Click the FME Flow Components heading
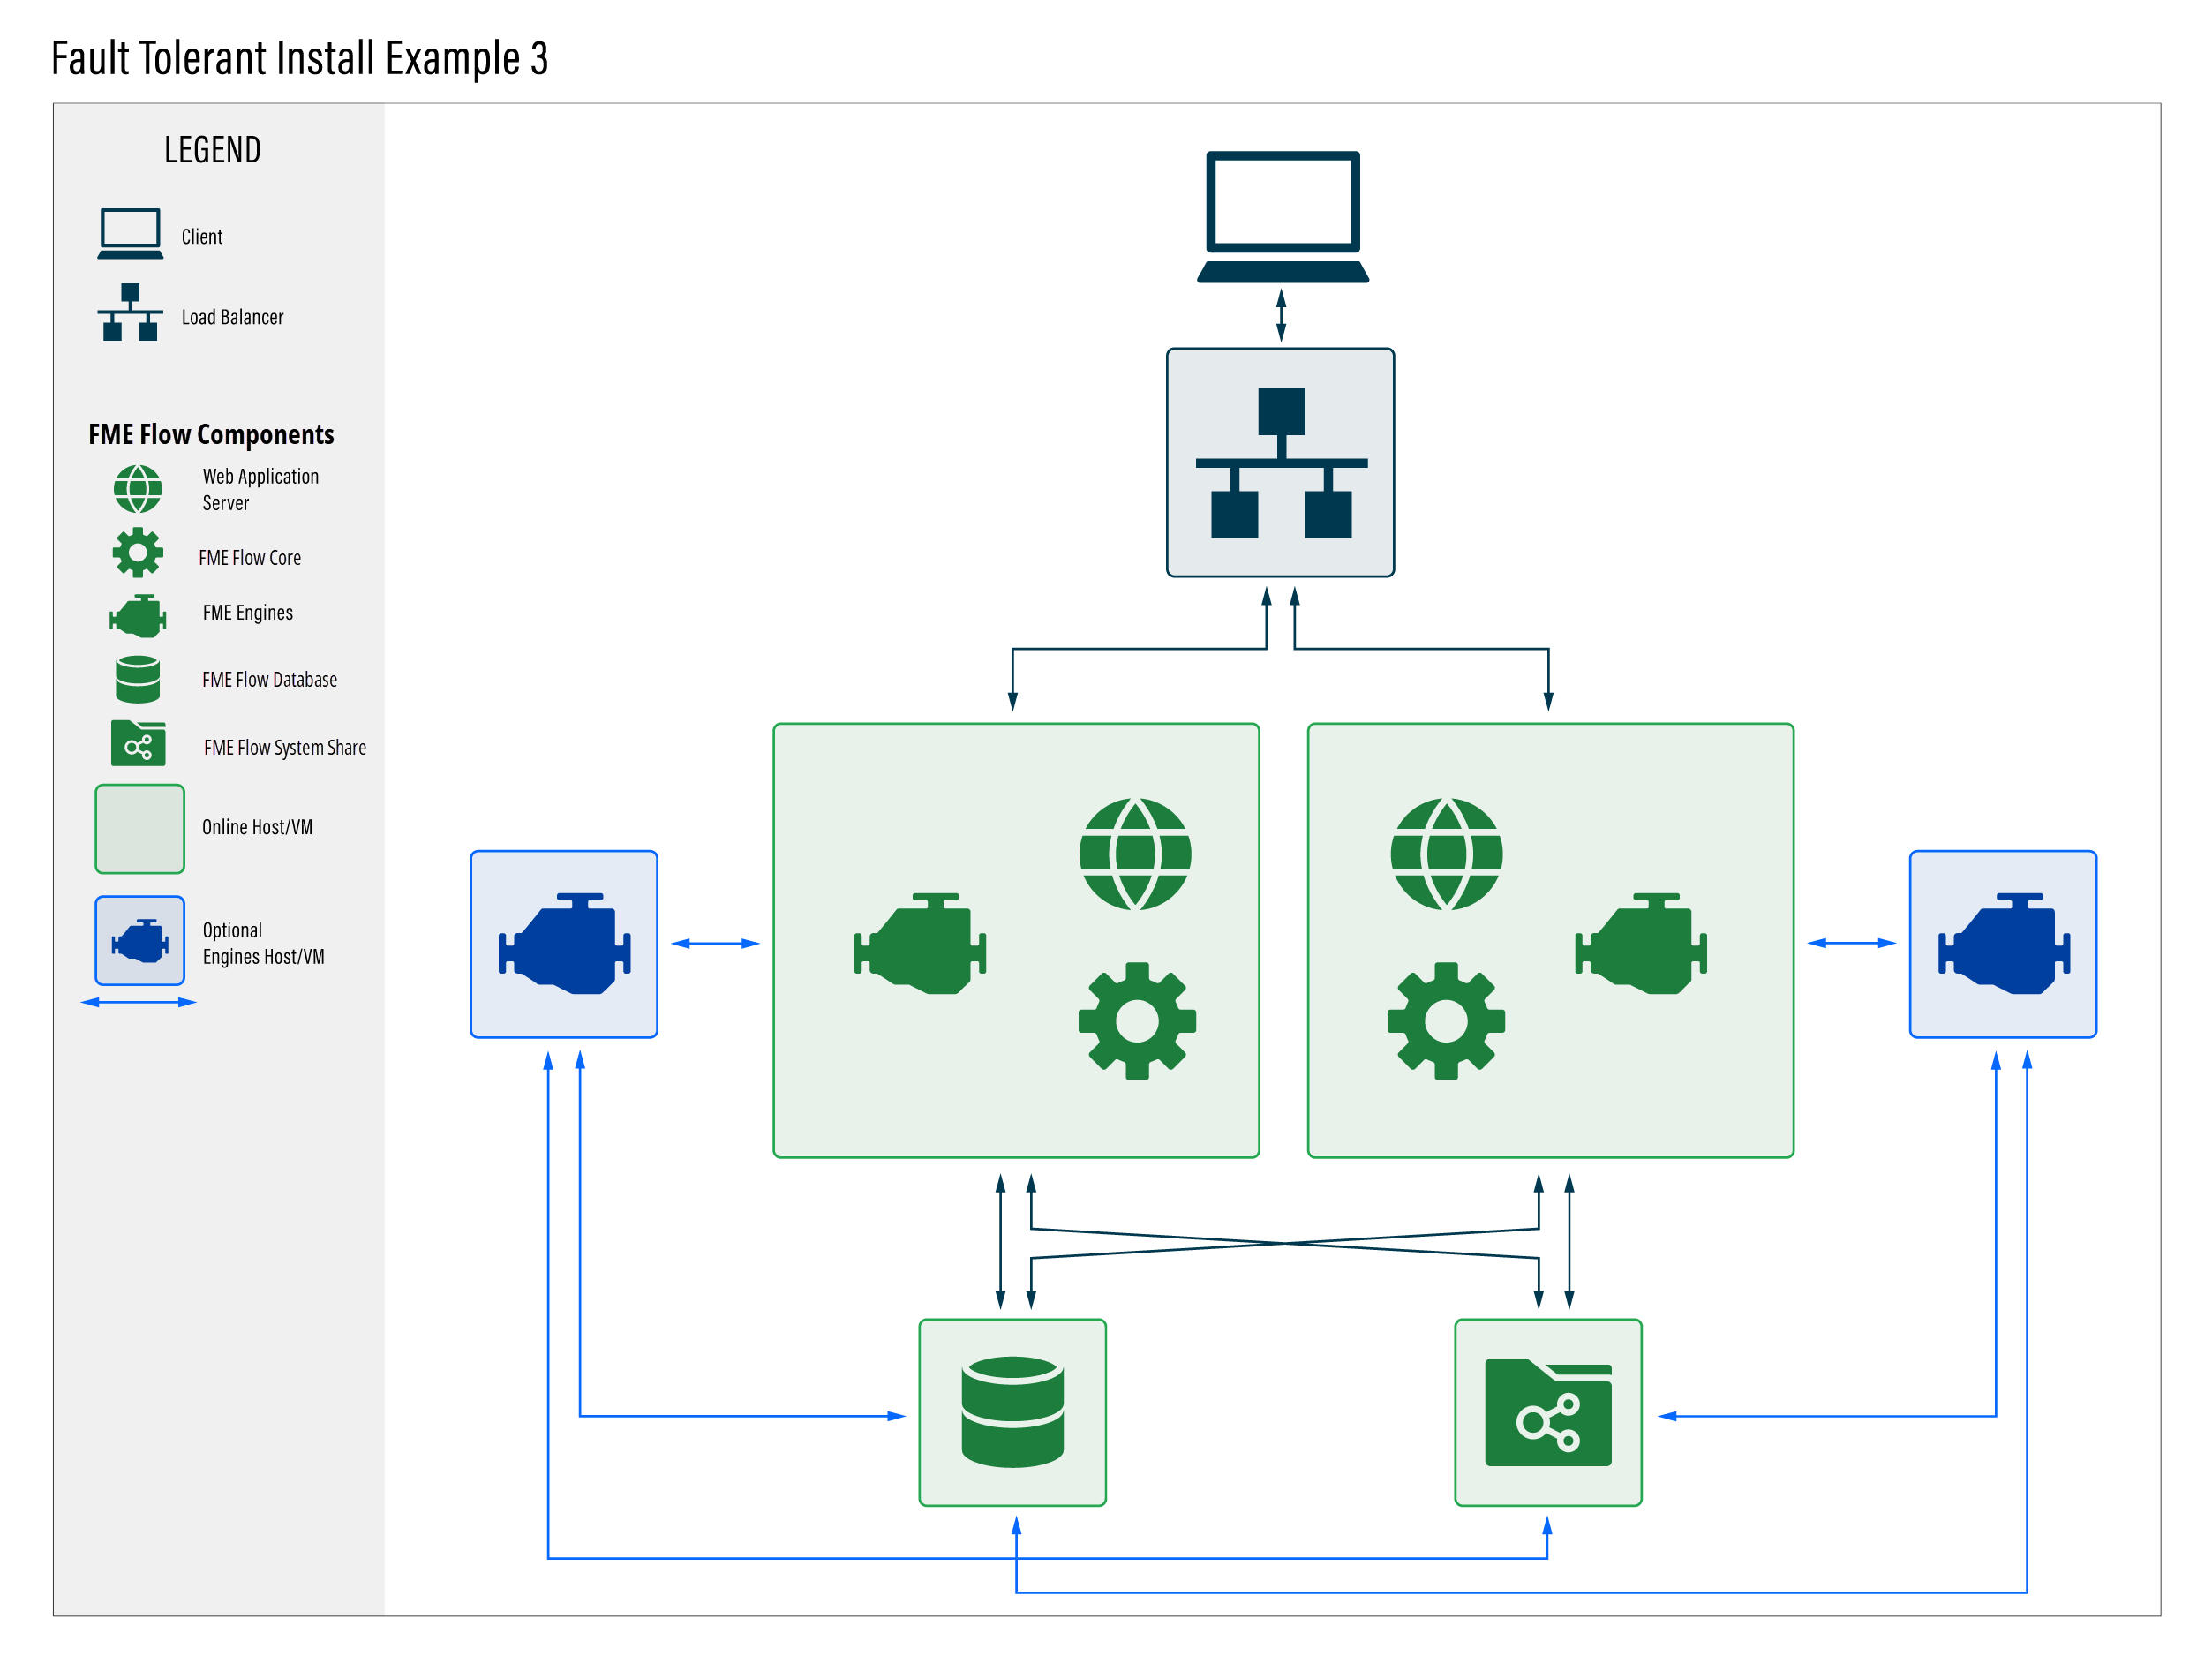2212x1656 pixels. pos(211,434)
